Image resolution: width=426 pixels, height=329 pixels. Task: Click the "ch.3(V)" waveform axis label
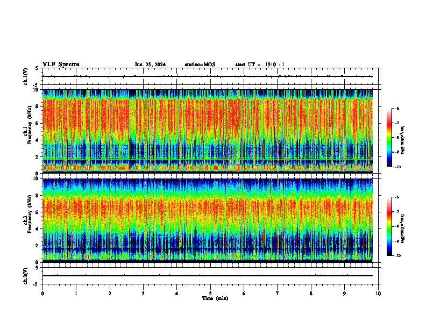point(25,276)
